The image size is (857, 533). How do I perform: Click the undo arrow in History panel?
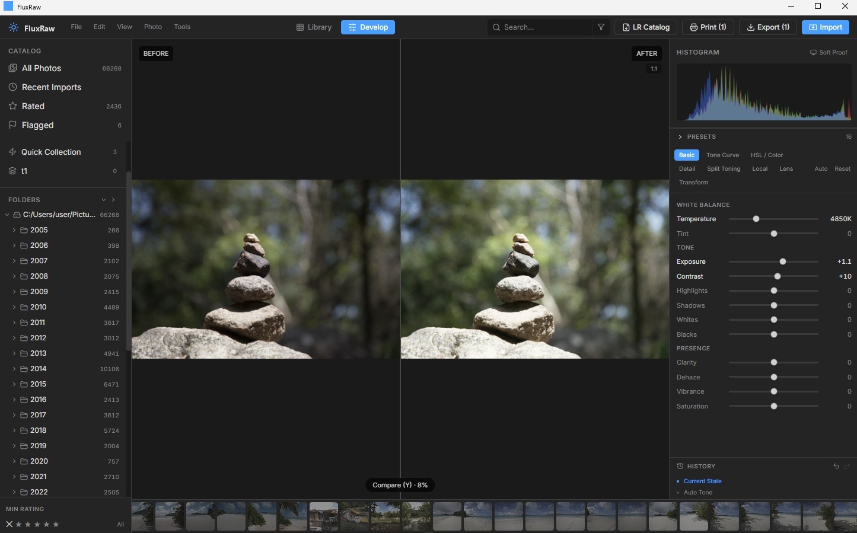pos(836,467)
